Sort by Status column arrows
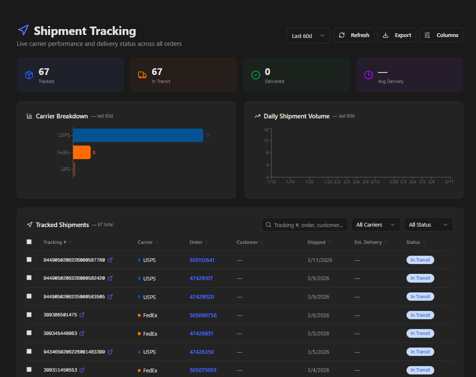476x377 pixels. (424, 242)
